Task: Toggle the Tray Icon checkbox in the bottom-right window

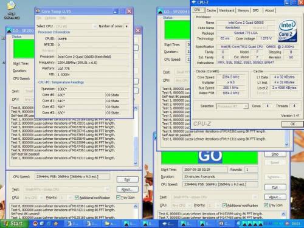Action: [266, 205]
